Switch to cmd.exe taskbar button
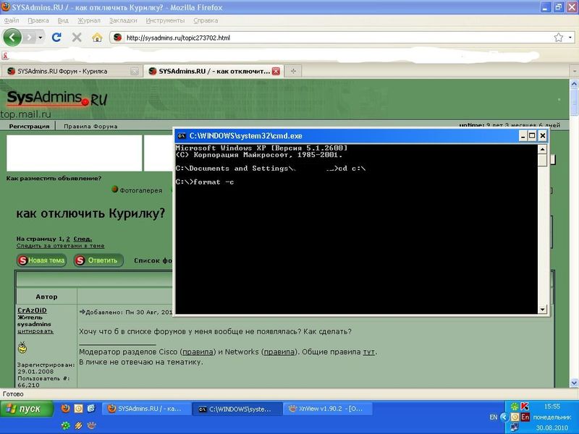The image size is (579, 434). (x=237, y=409)
